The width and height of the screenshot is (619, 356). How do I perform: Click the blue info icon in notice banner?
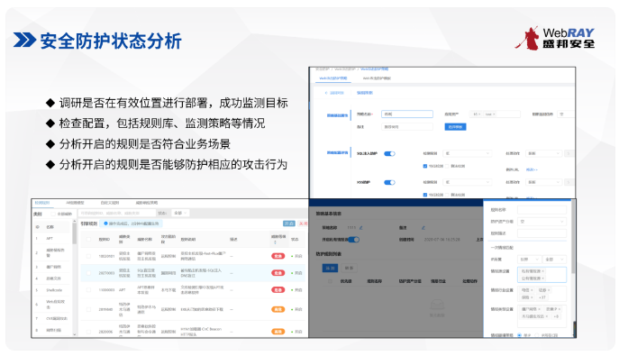[105, 224]
